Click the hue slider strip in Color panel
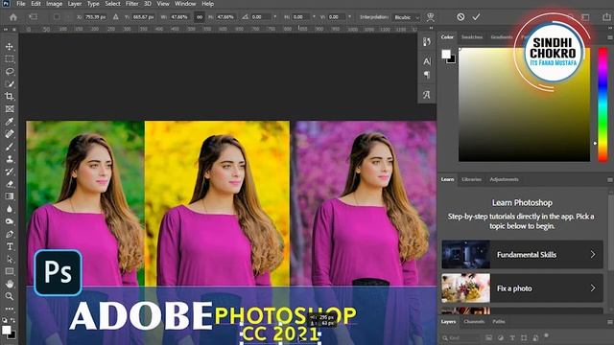This screenshot has width=614, height=345. pyautogui.click(x=602, y=104)
